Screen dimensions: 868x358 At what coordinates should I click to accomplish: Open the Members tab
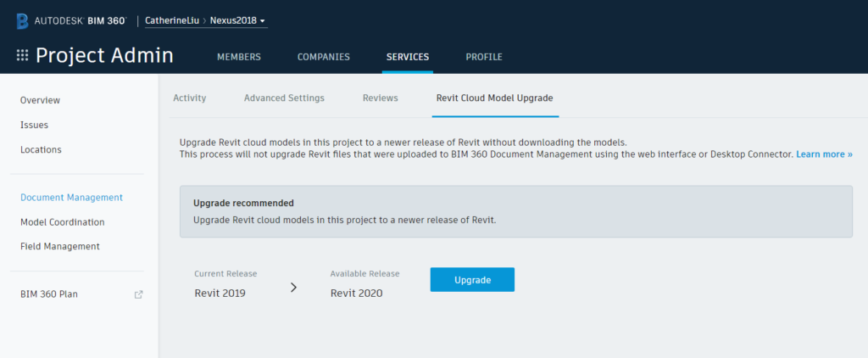pos(239,57)
